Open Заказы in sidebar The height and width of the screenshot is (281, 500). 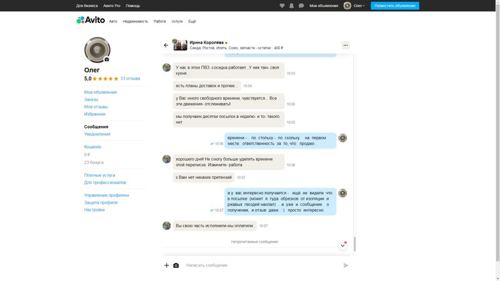pos(91,99)
